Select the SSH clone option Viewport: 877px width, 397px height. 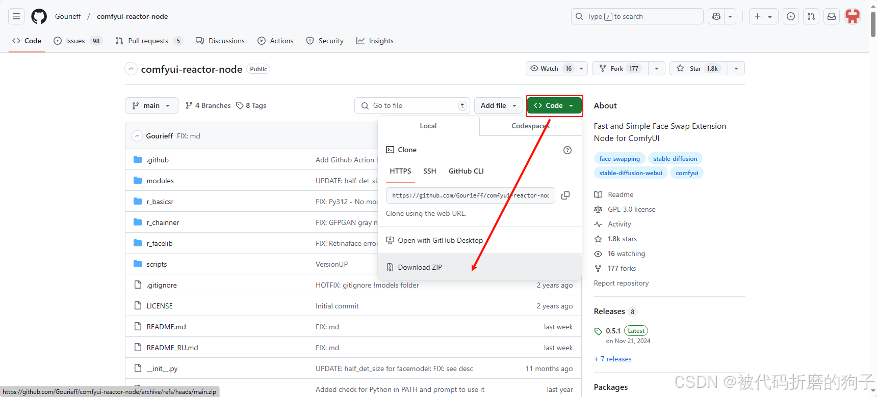click(430, 171)
